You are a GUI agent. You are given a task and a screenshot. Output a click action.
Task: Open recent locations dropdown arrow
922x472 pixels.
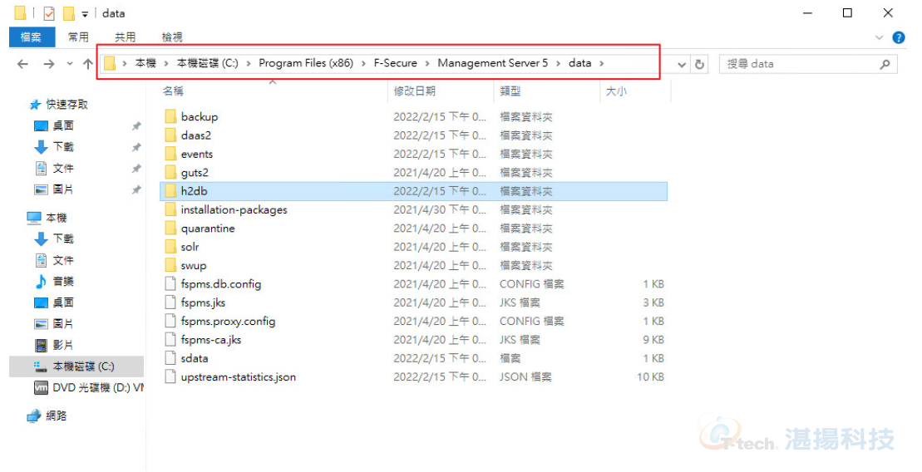pos(69,64)
